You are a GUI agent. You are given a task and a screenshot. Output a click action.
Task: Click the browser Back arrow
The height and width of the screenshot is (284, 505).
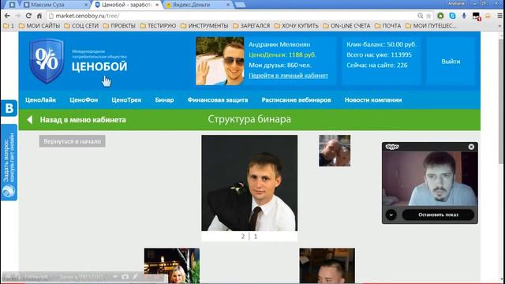point(7,16)
